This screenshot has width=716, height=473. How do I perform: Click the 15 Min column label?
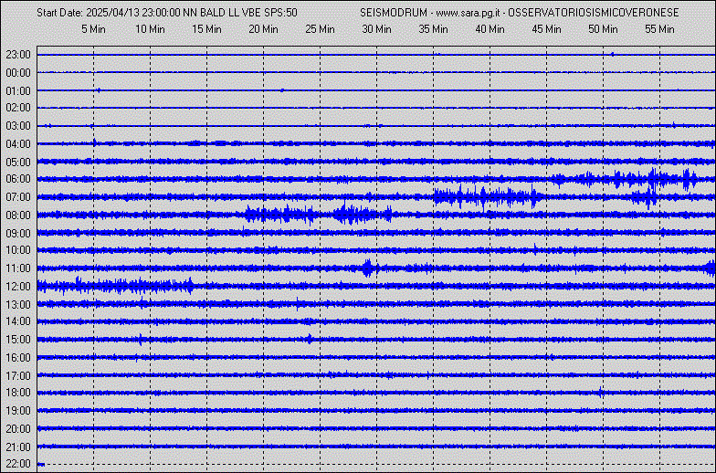(206, 29)
